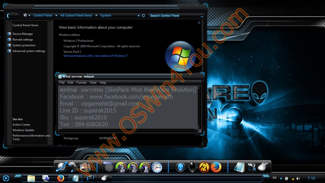The image size is (325, 183).
Task: Click the blue alien head dock icon
Action: (x=180, y=167)
